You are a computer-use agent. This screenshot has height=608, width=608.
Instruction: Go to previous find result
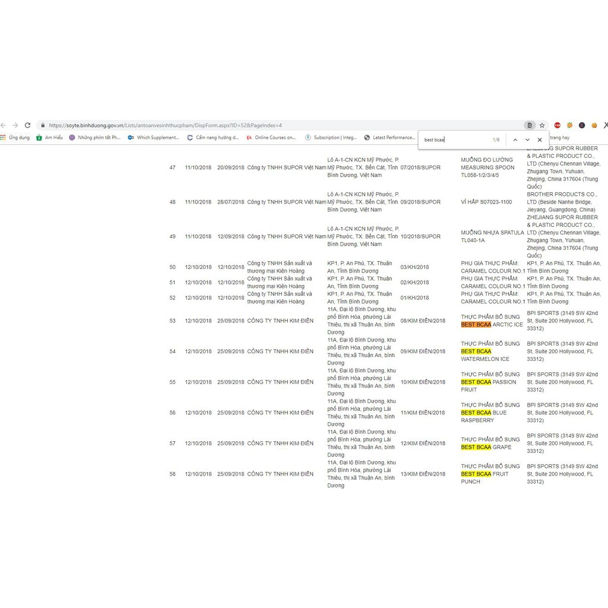tap(515, 140)
